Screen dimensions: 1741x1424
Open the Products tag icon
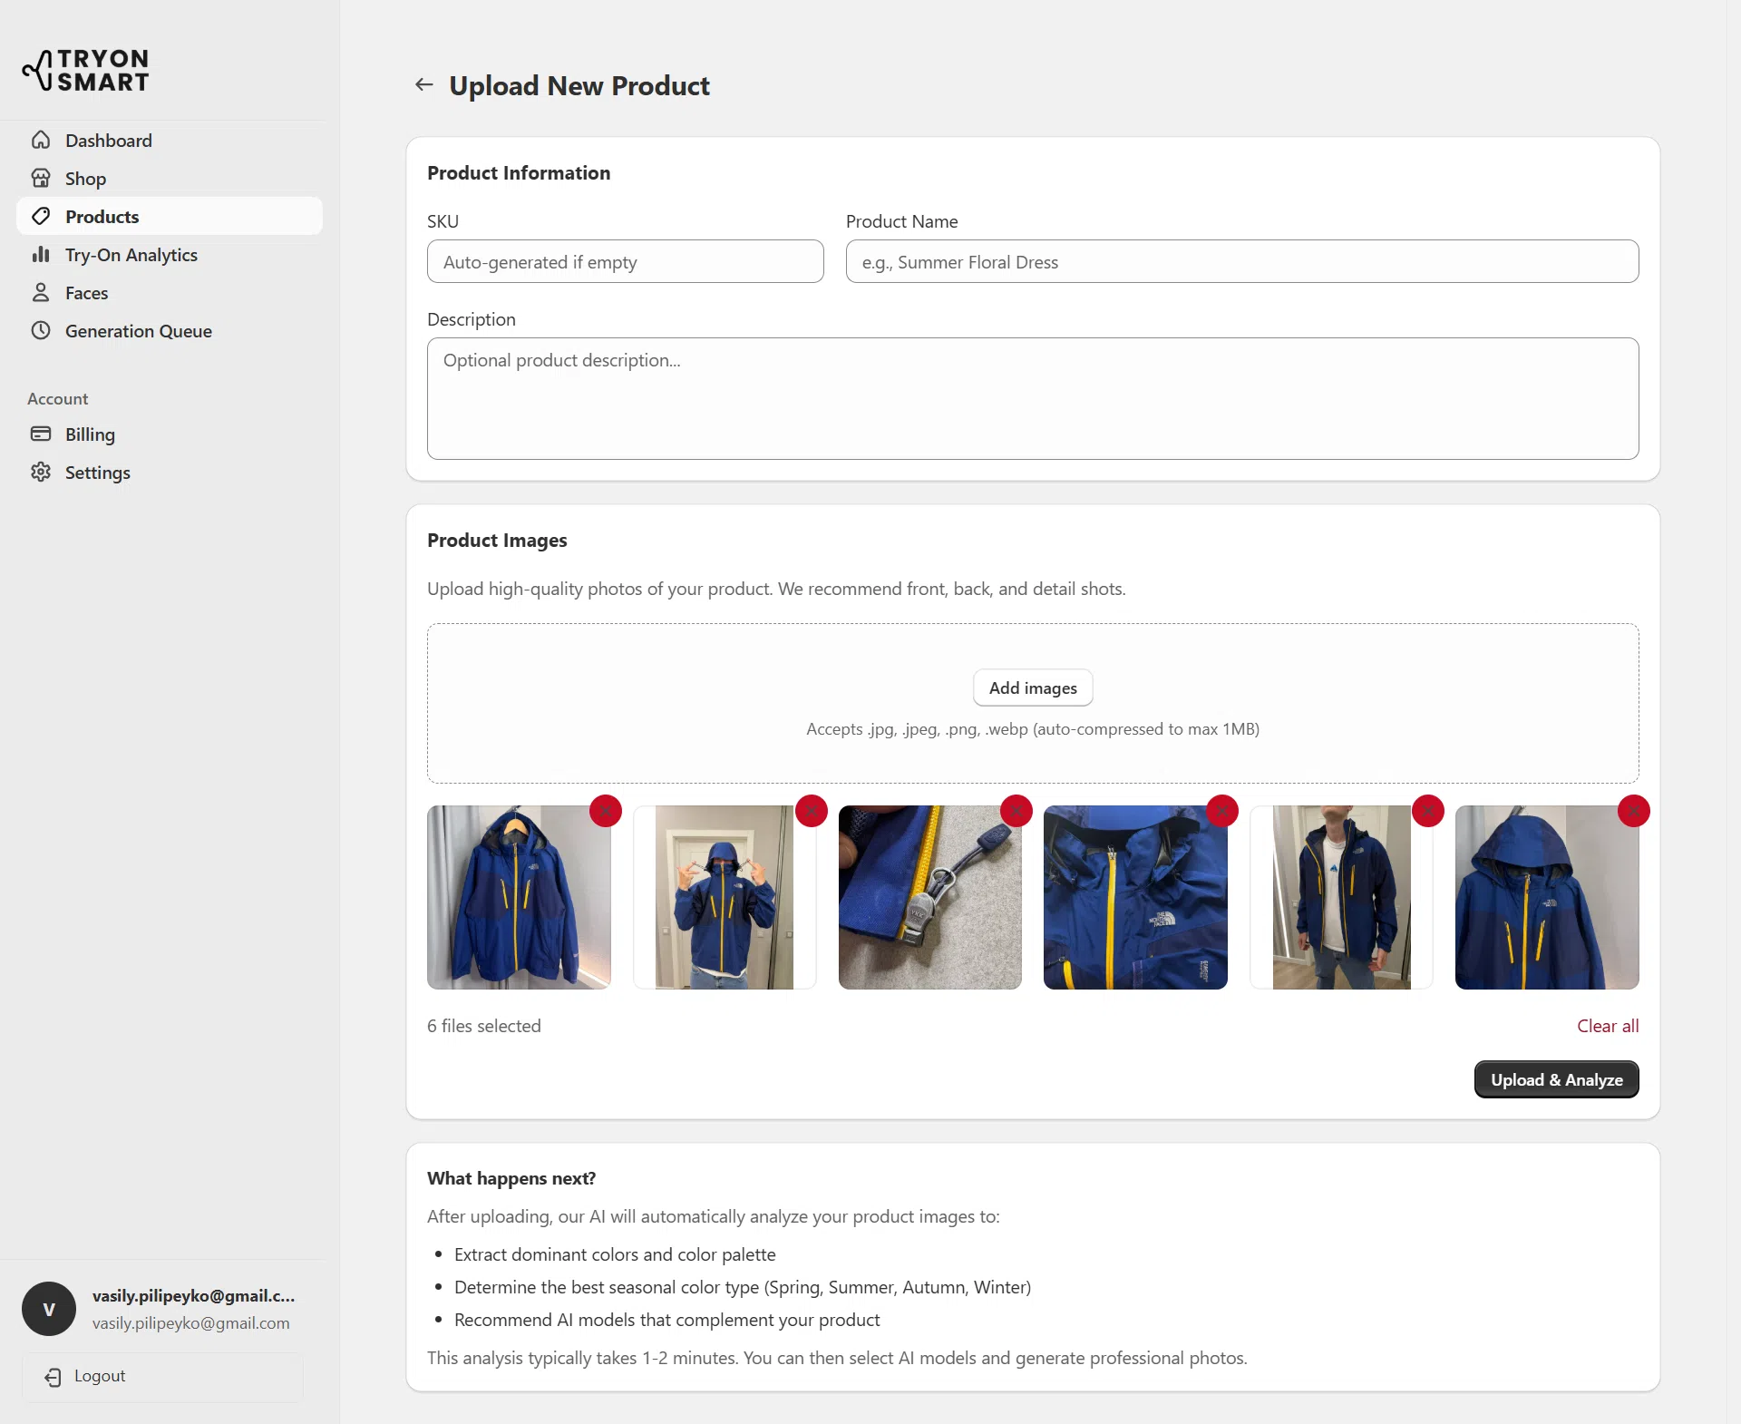point(42,216)
